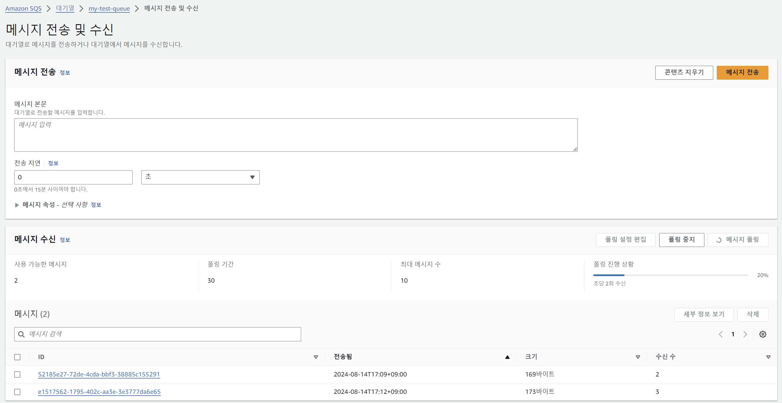The height and width of the screenshot is (403, 782).
Task: Open table preferences gear icon
Action: coord(763,334)
